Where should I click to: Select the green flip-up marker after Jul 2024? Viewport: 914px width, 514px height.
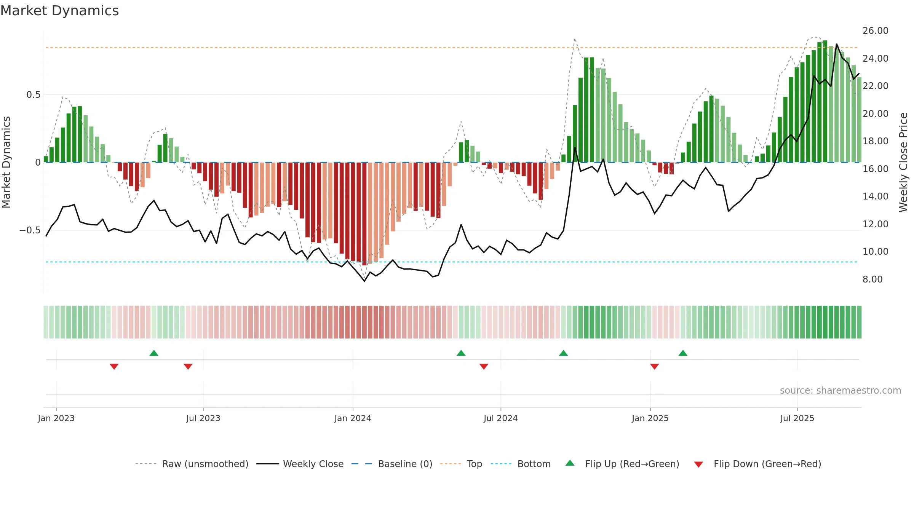click(x=564, y=353)
